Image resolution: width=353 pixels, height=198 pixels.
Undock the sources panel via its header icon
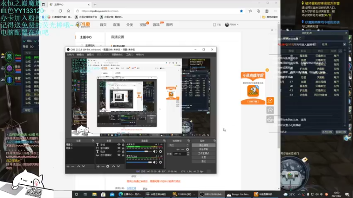pos(123,141)
